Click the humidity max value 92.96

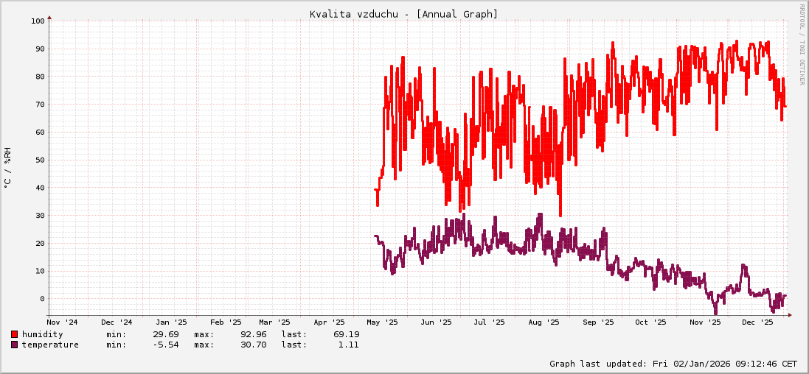click(251, 334)
